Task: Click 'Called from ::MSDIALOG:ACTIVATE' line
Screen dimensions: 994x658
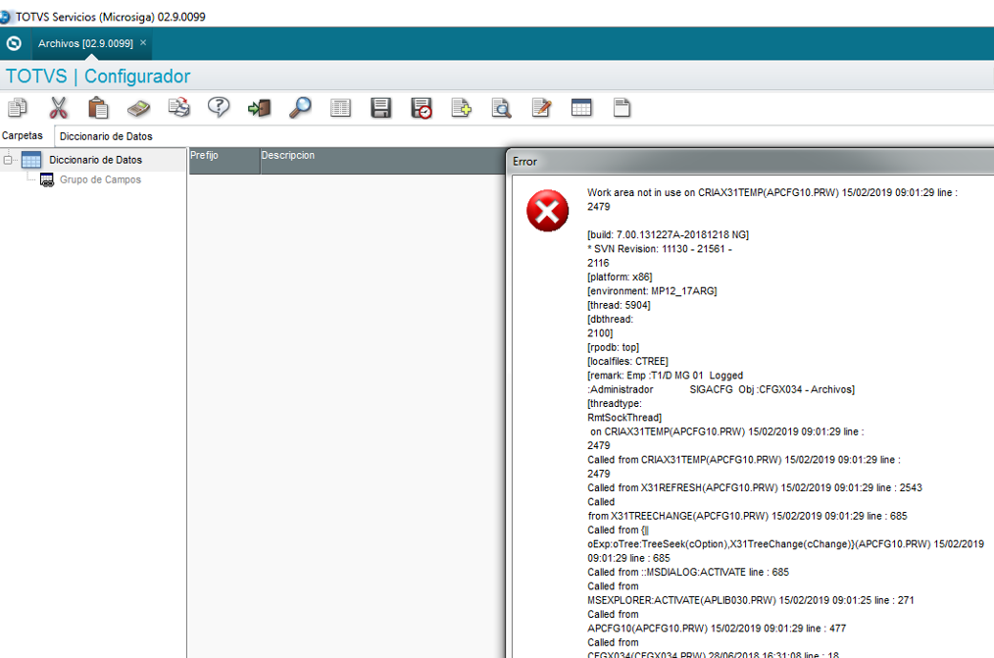Action: coord(688,572)
